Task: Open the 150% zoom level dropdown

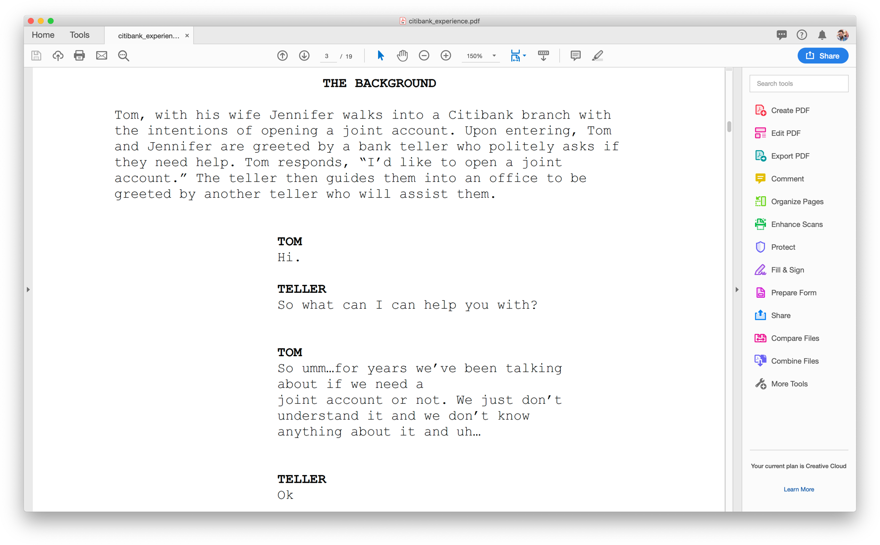Action: pos(481,56)
